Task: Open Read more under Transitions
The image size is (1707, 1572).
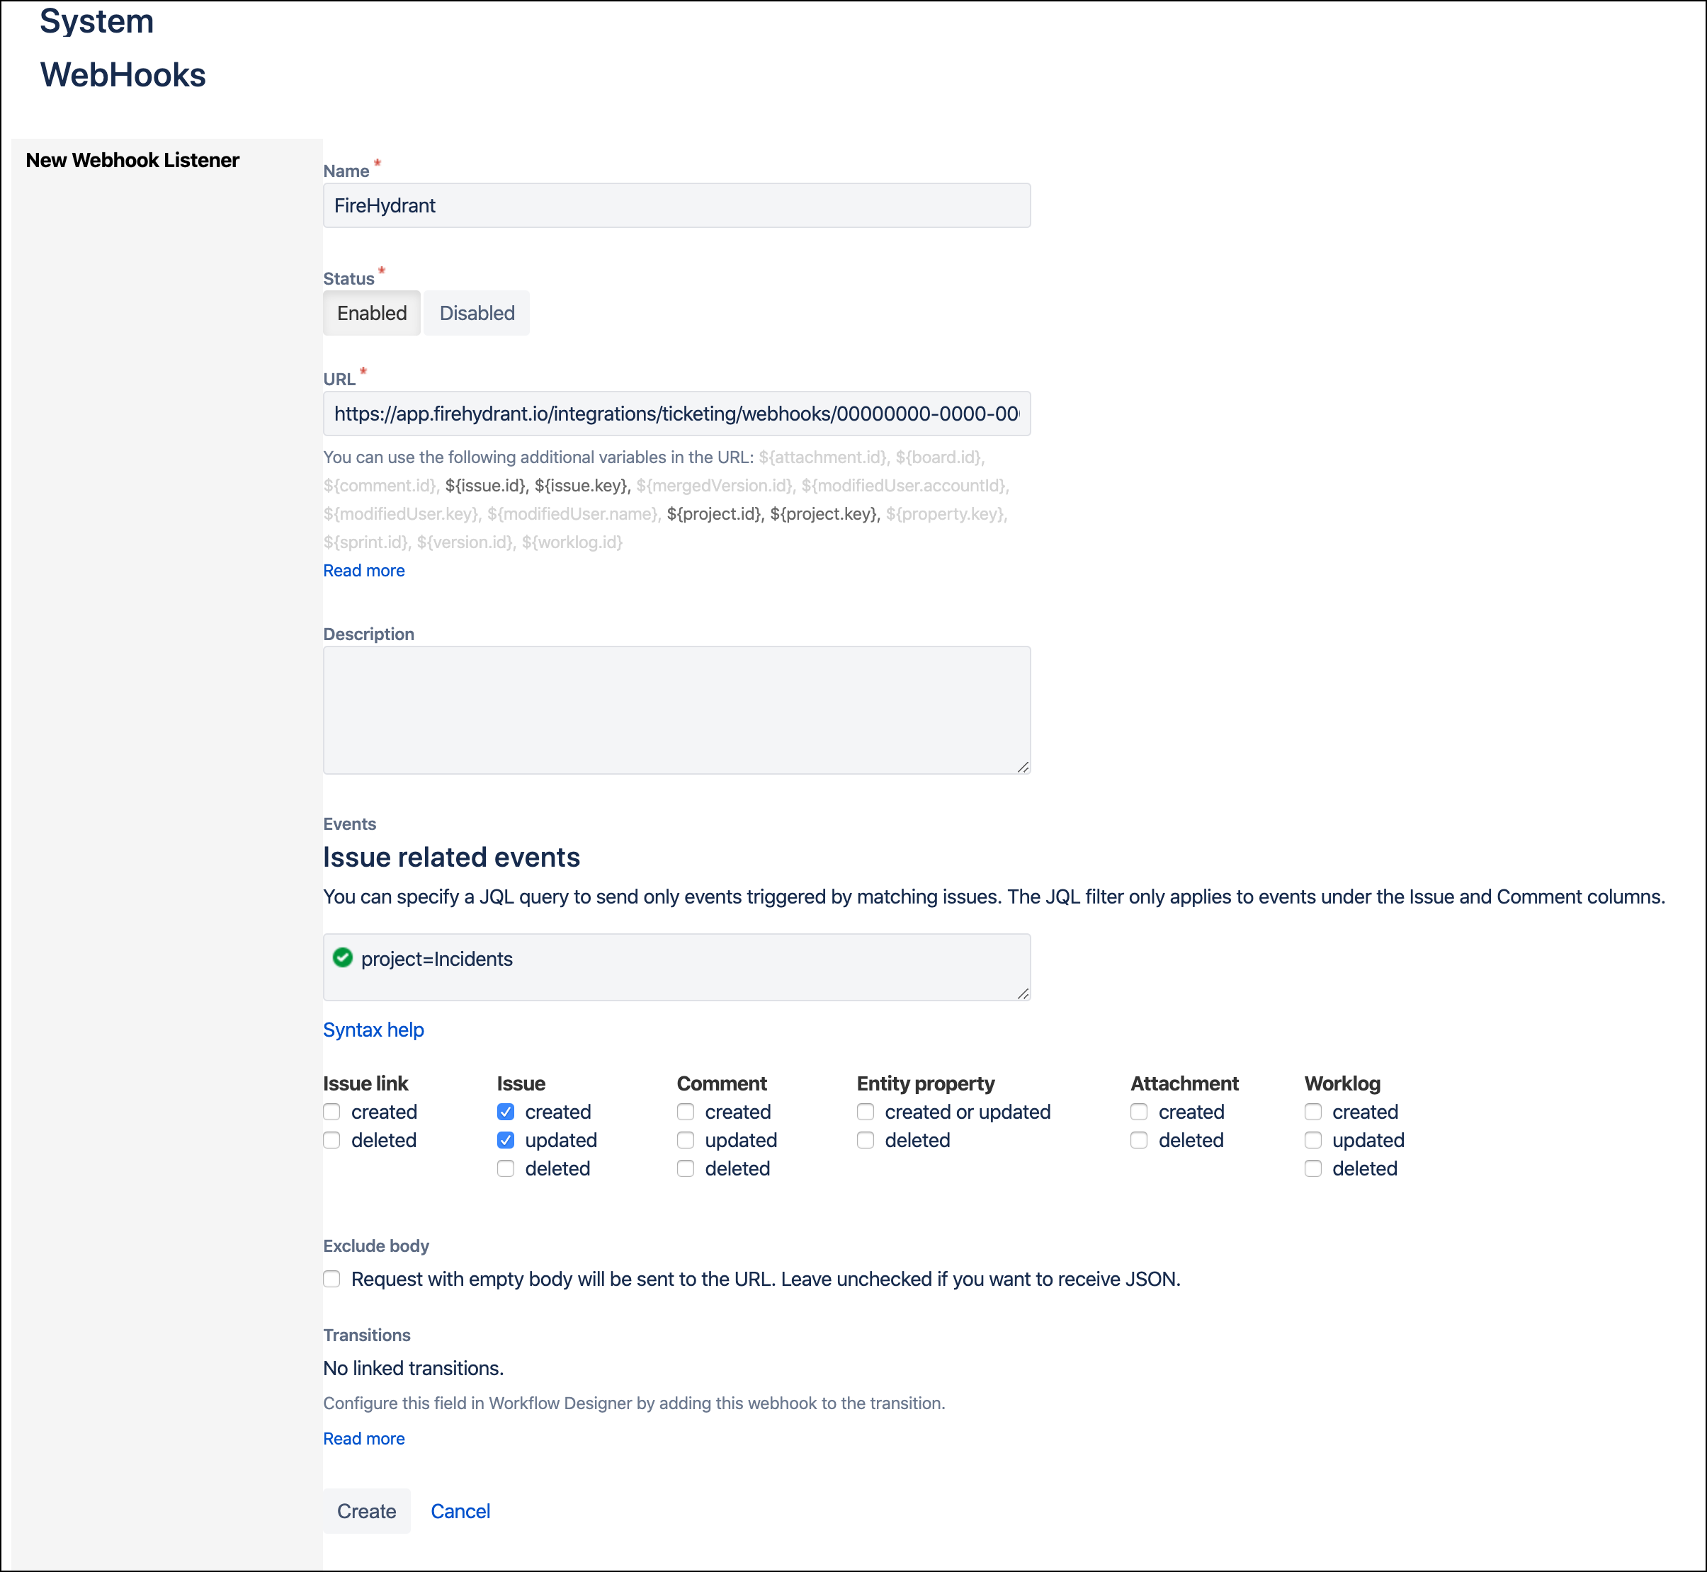Action: [x=363, y=1438]
